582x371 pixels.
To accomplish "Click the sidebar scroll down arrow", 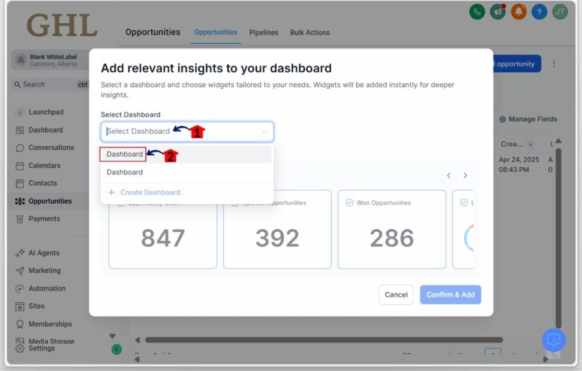I will click(x=113, y=336).
